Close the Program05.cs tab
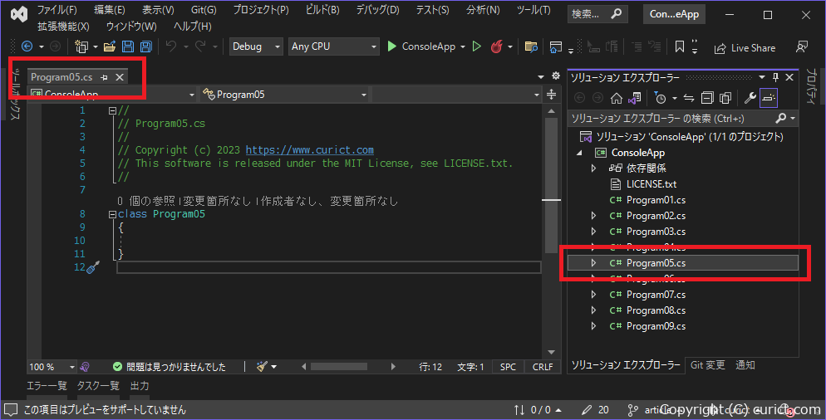 pyautogui.click(x=120, y=77)
